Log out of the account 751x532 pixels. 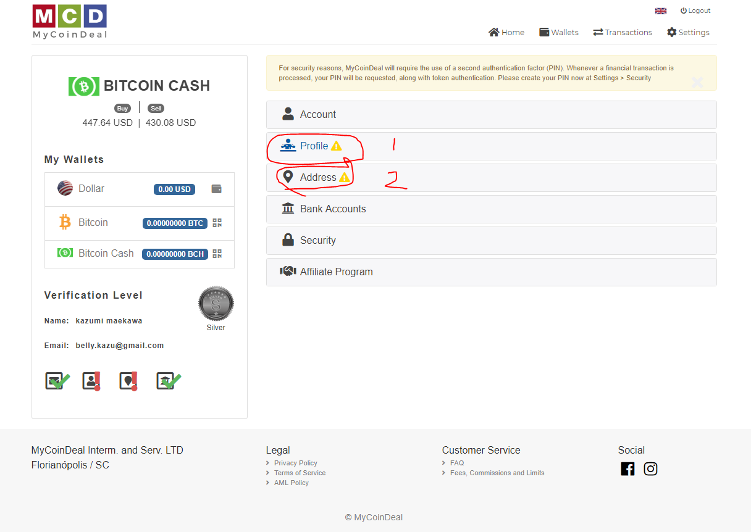point(695,11)
